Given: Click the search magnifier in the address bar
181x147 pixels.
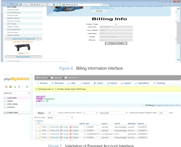Looking at the screenshot, I should [47, 5].
